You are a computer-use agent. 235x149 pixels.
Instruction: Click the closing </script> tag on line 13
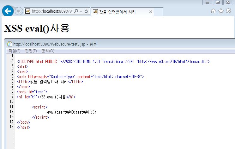pos(40,117)
